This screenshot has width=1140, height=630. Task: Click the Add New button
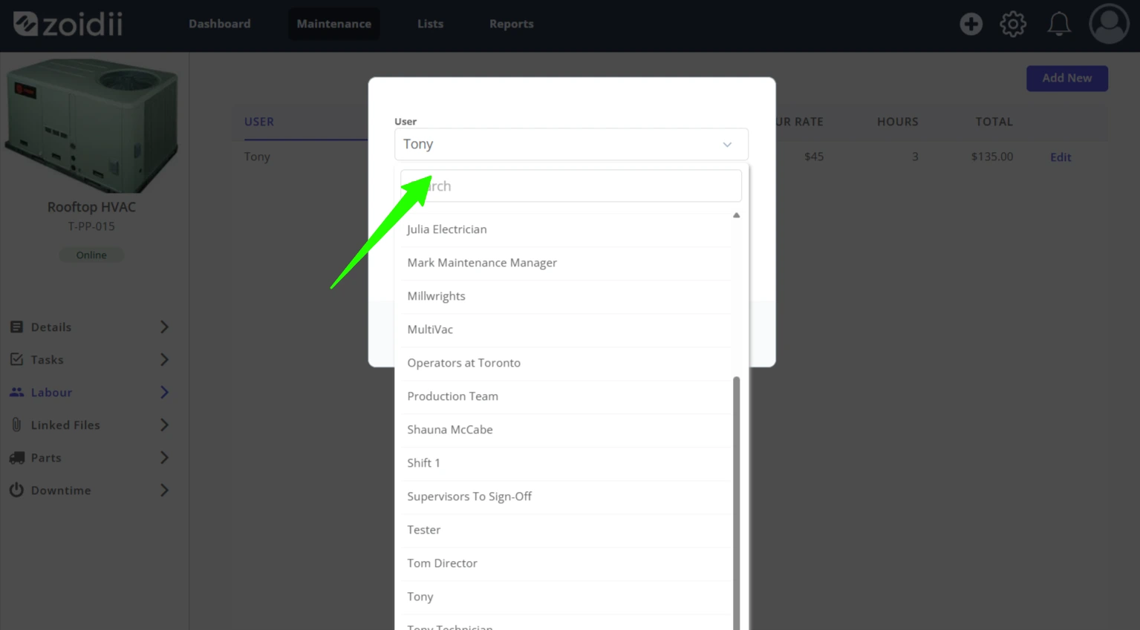pos(1066,78)
